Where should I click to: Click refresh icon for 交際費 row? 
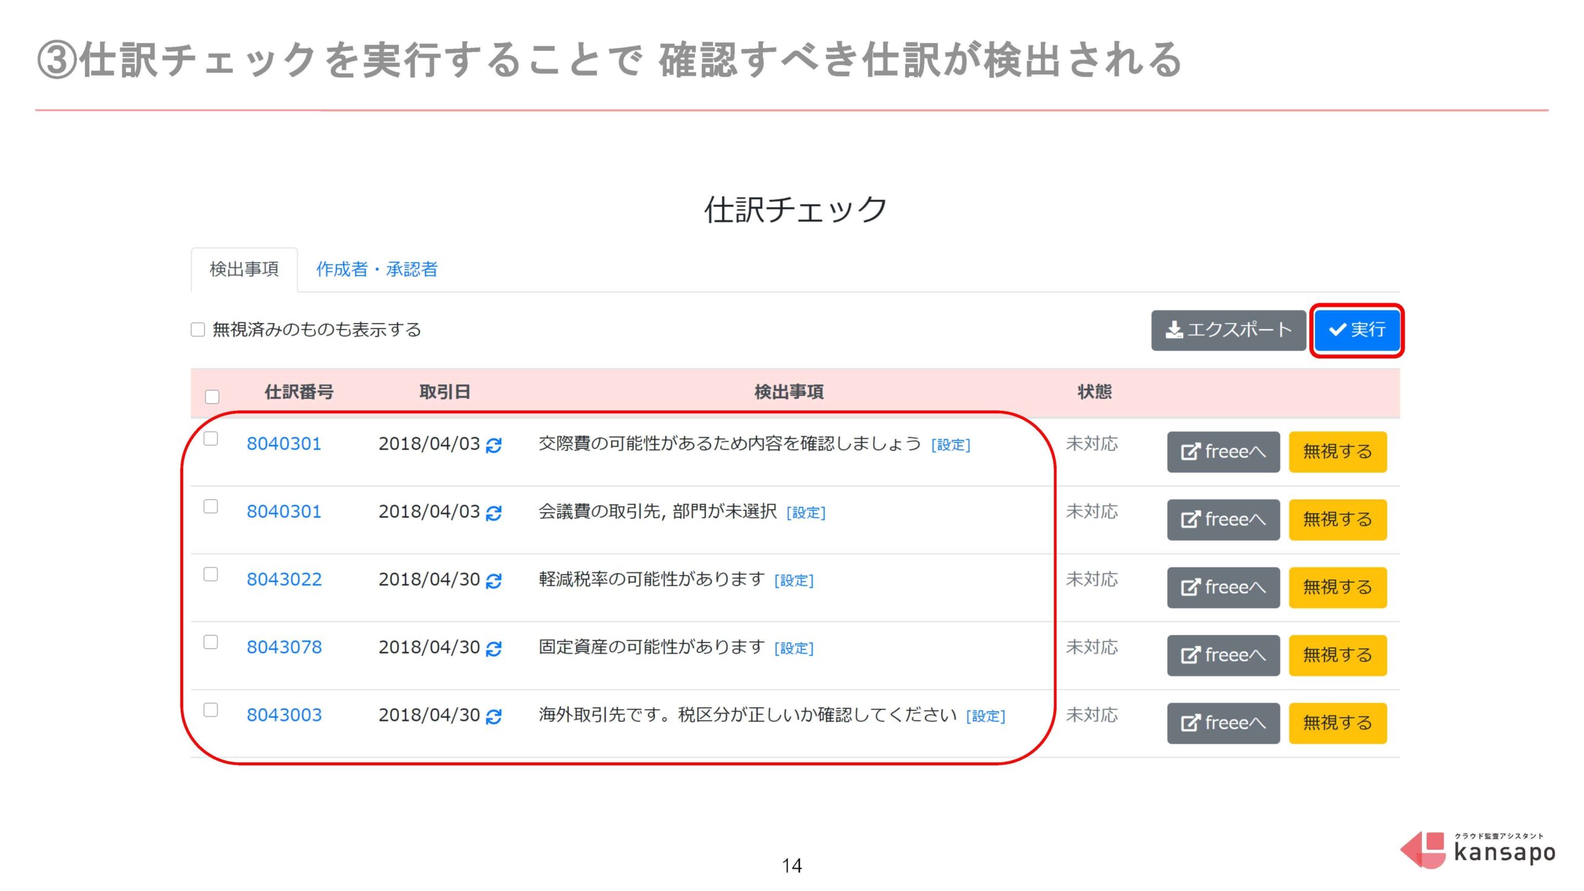[x=494, y=445]
